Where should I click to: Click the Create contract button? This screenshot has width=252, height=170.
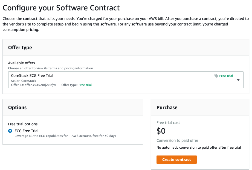click(176, 160)
